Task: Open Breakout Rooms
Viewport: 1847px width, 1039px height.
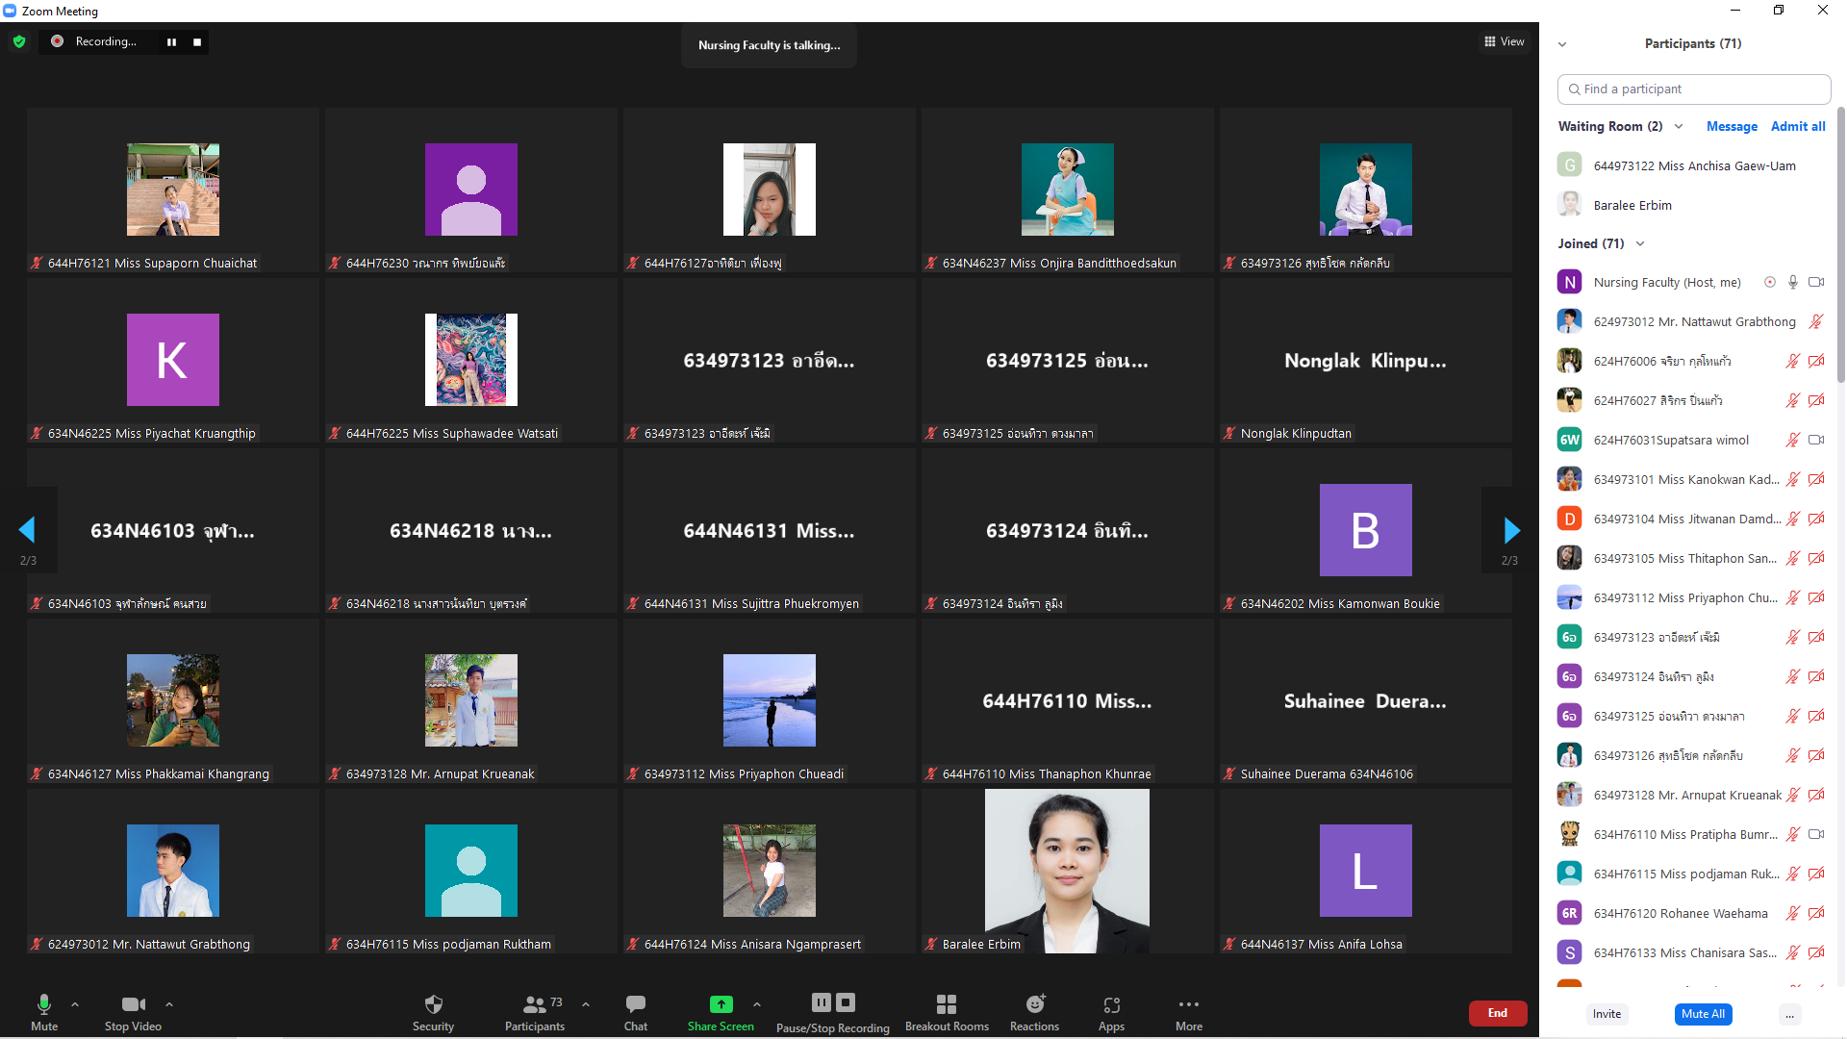Action: 947,1005
